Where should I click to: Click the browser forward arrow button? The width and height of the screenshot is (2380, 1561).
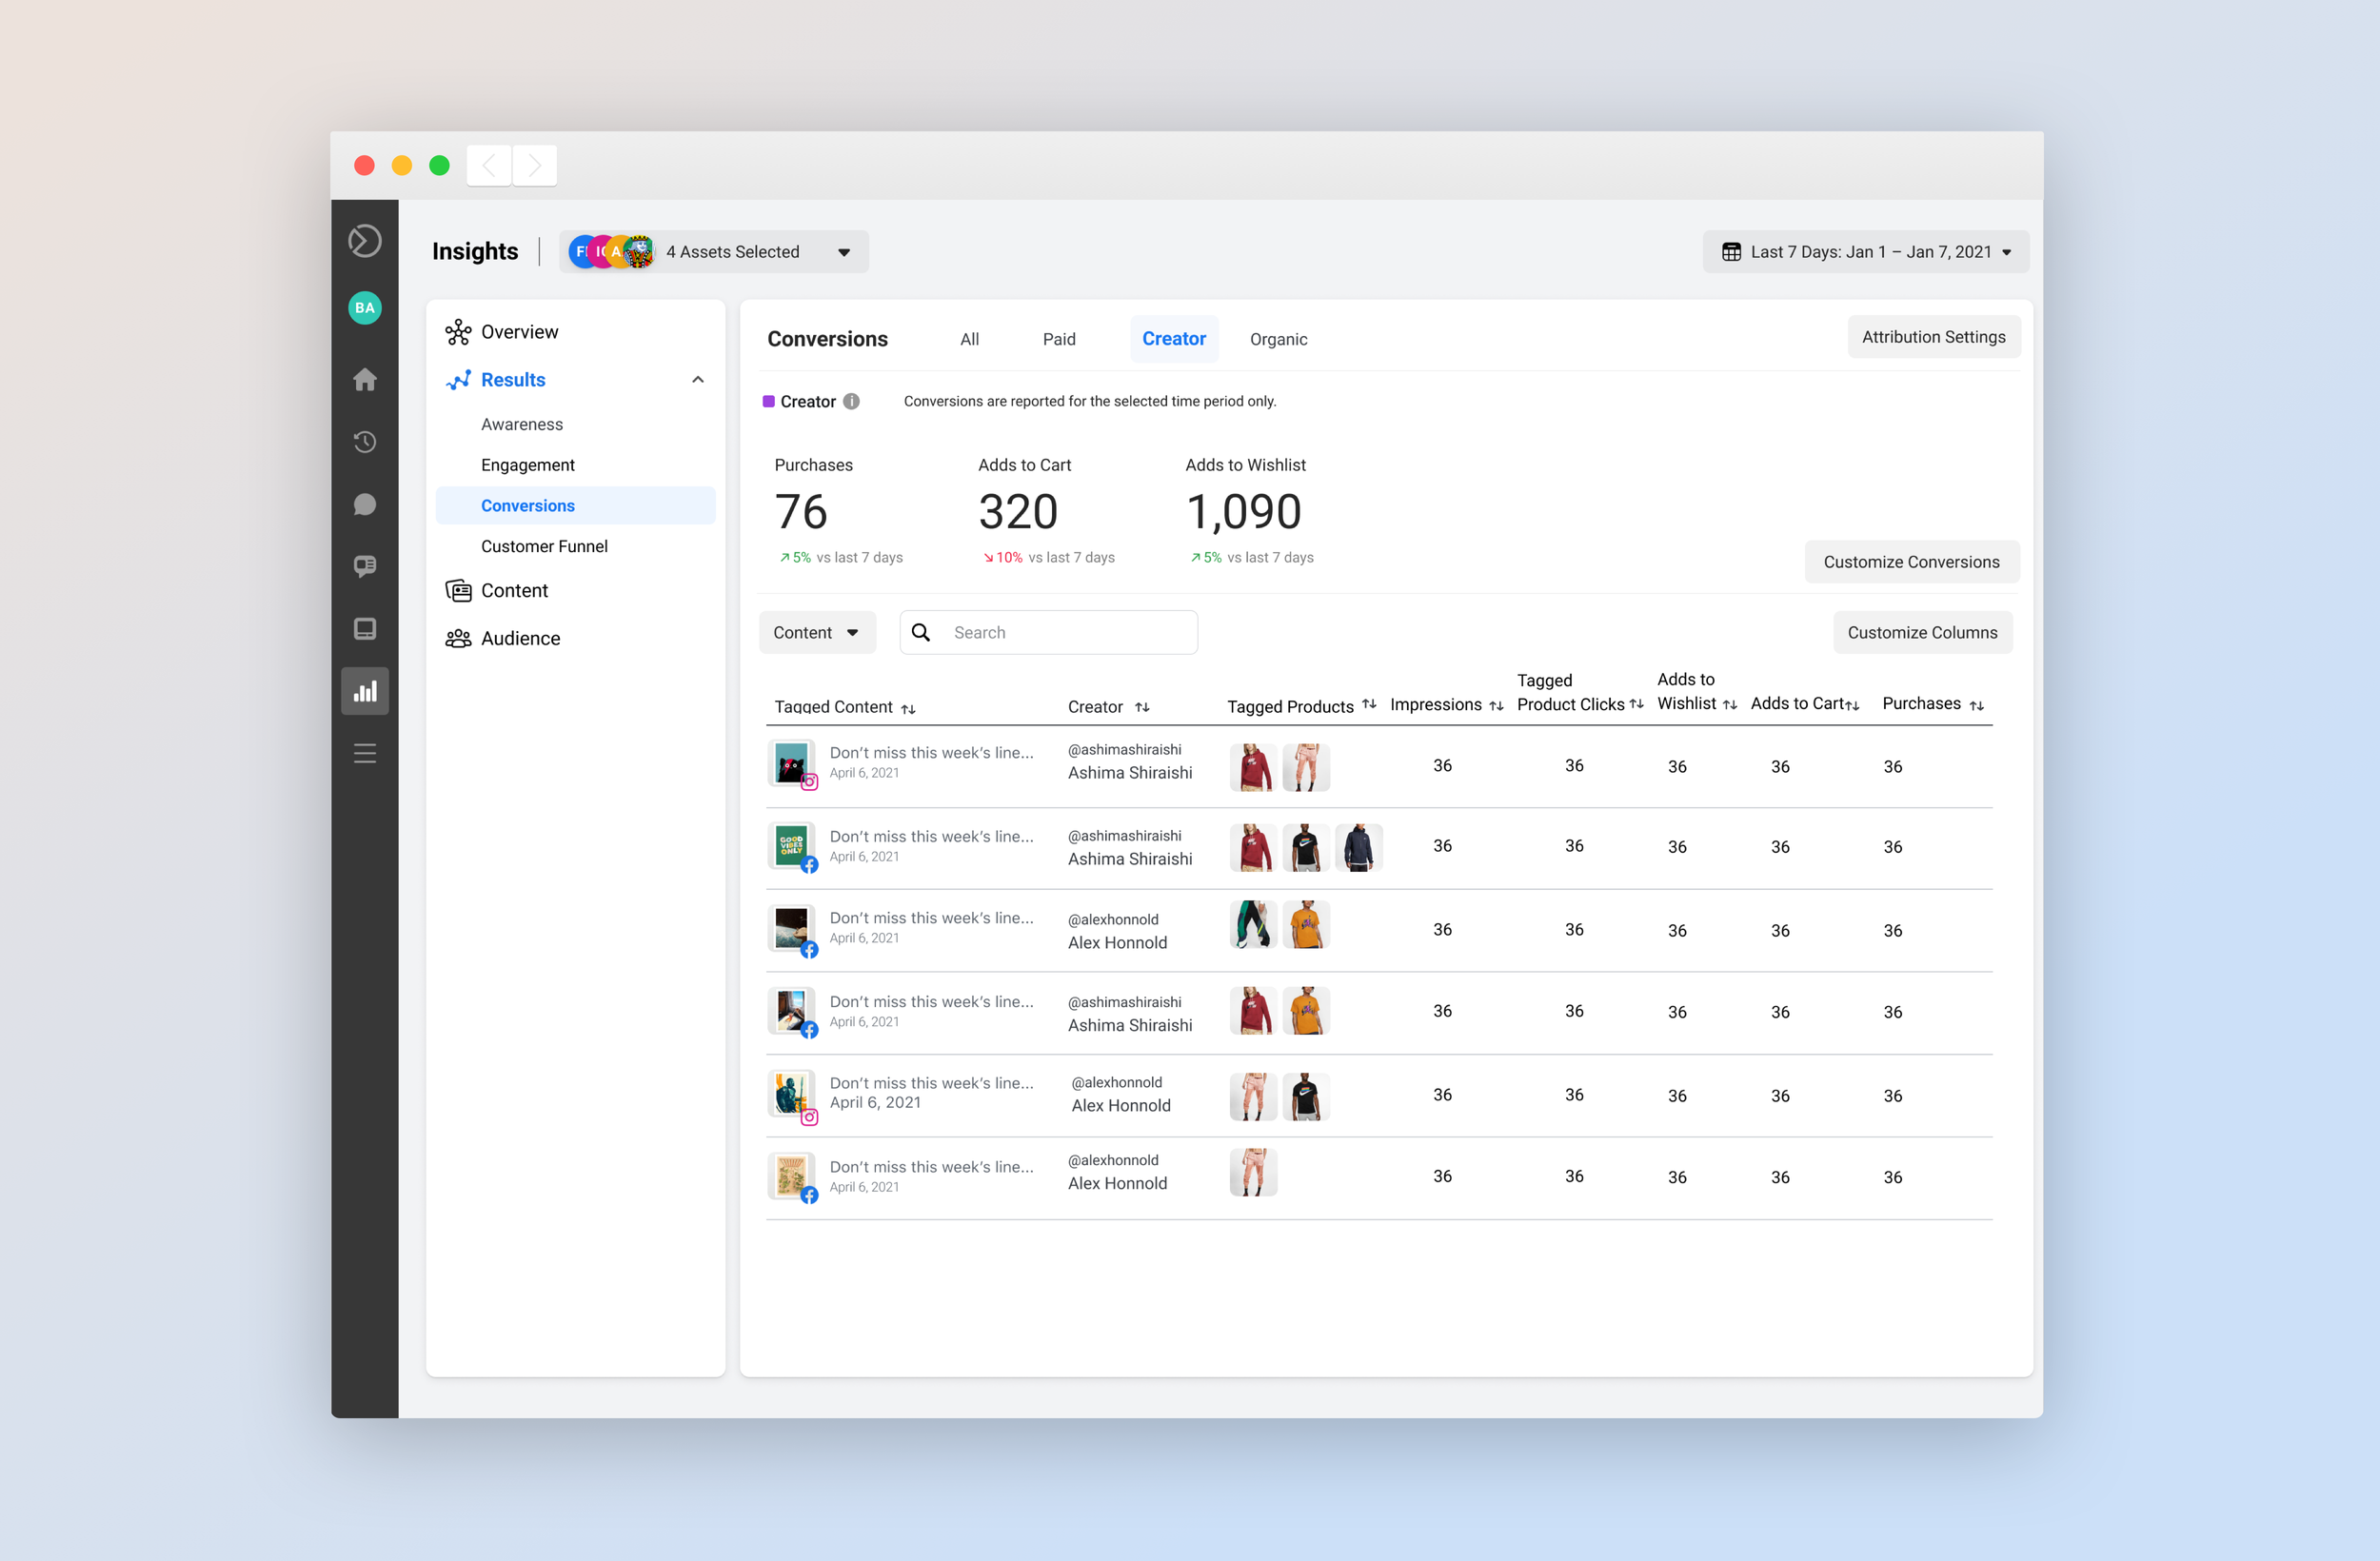[x=535, y=165]
